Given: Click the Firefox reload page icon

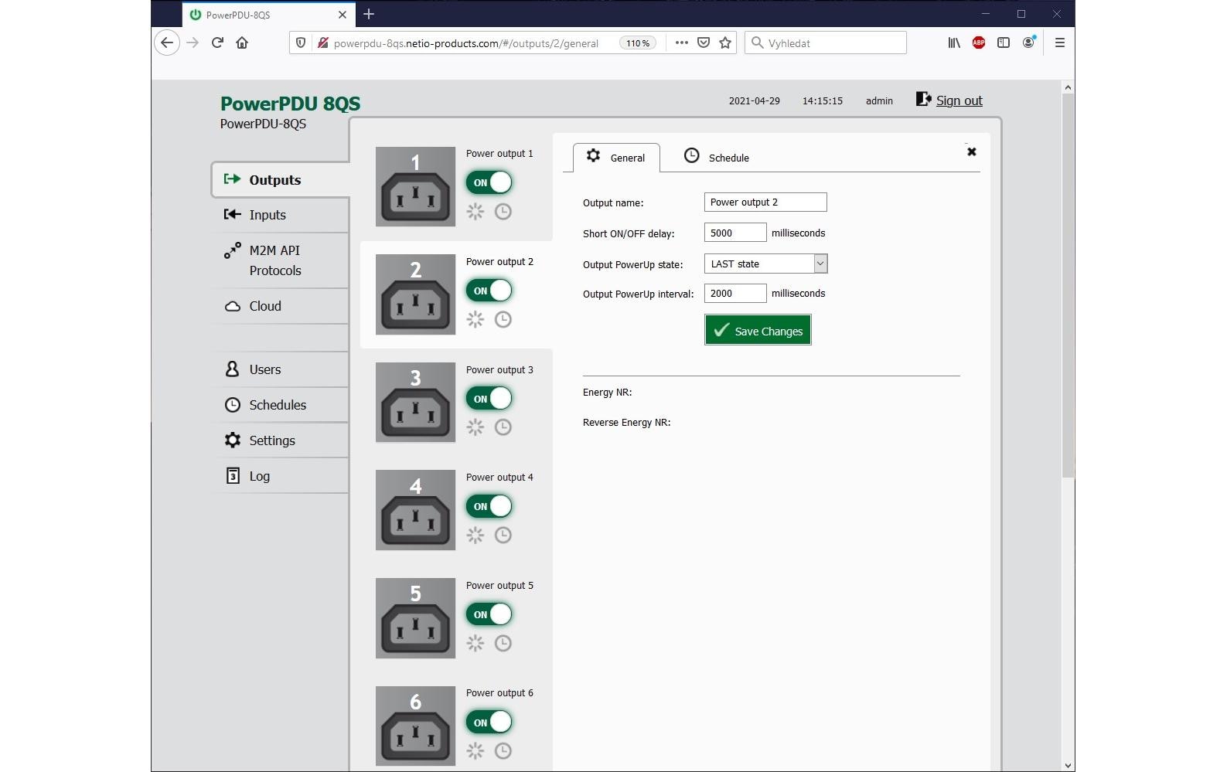Looking at the screenshot, I should click(x=217, y=43).
